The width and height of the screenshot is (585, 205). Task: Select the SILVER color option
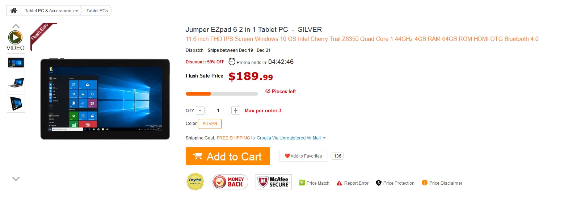click(210, 124)
